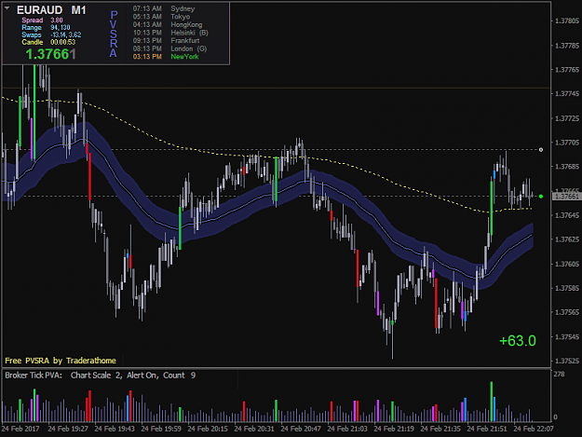This screenshot has width=582, height=437.
Task: Click the 24 Feb 20:15 time label
Action: coord(208,429)
